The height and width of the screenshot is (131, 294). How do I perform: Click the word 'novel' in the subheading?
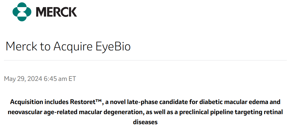click(x=117, y=102)
